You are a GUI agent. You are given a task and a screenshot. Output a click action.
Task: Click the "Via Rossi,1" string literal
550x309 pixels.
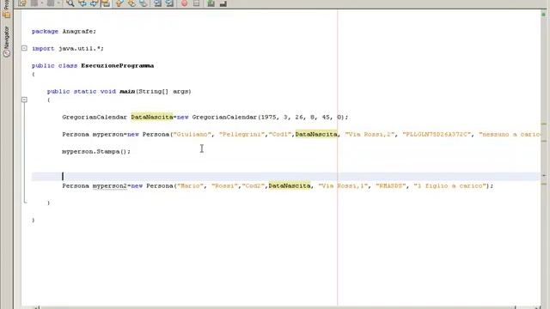(x=344, y=185)
